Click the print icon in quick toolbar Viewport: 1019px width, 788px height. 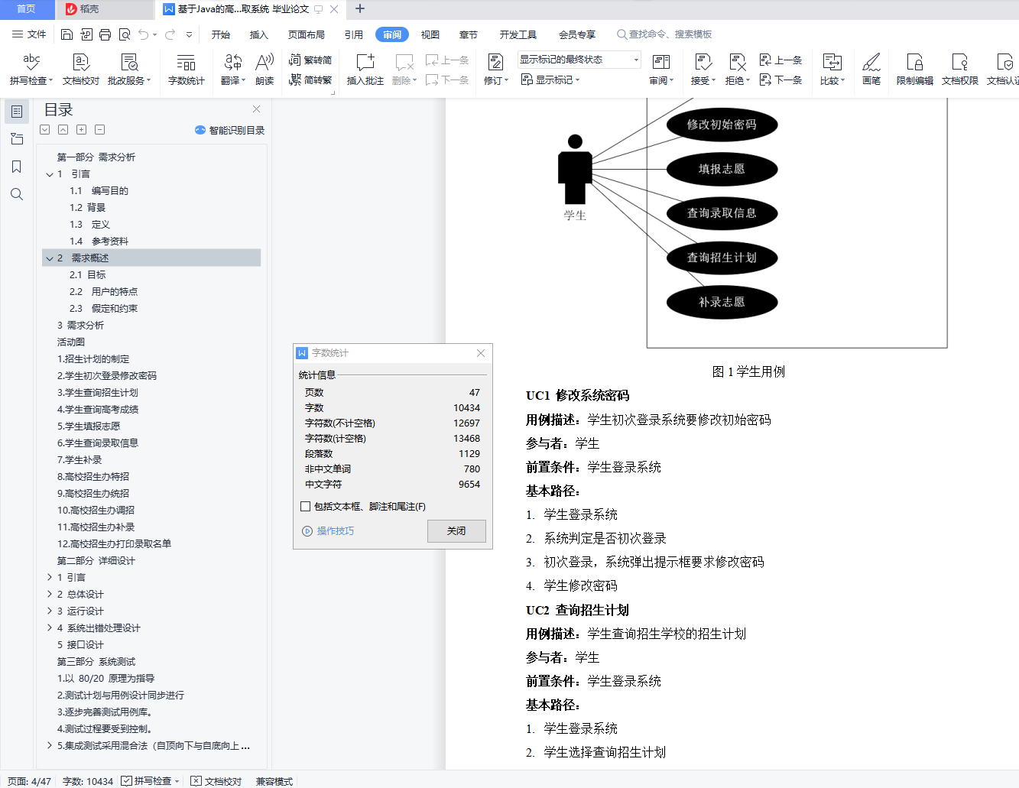(x=105, y=34)
